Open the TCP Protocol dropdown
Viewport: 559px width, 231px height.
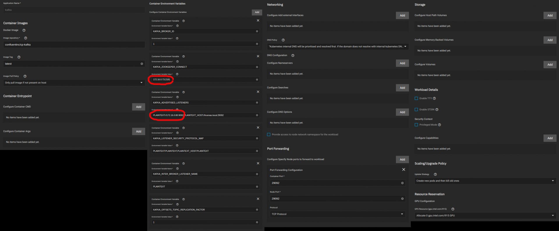point(338,214)
